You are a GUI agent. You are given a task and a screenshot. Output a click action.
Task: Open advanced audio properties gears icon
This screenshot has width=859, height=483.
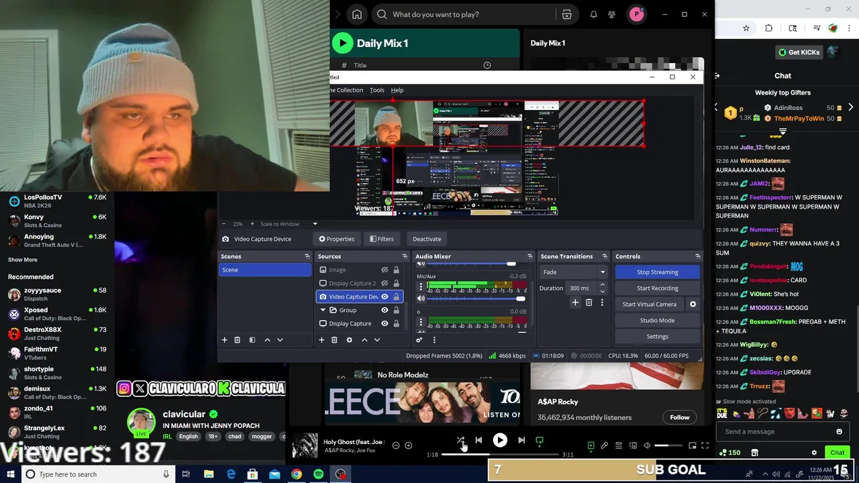pyautogui.click(x=419, y=340)
